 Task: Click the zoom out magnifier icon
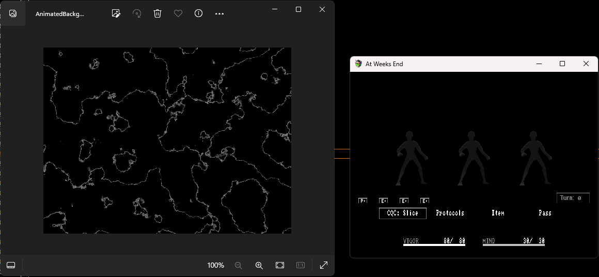point(239,265)
